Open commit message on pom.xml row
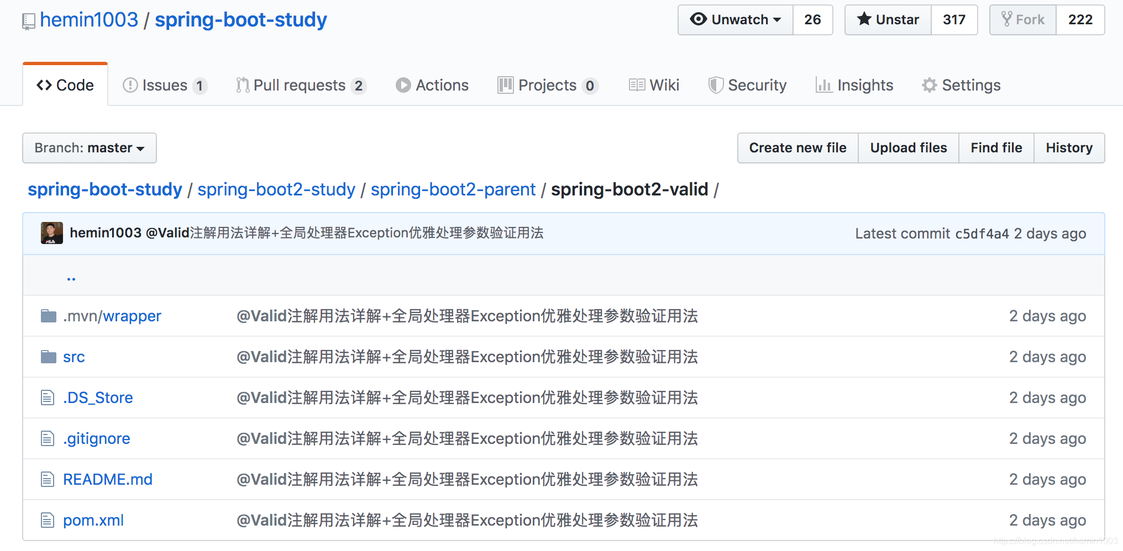 [467, 520]
